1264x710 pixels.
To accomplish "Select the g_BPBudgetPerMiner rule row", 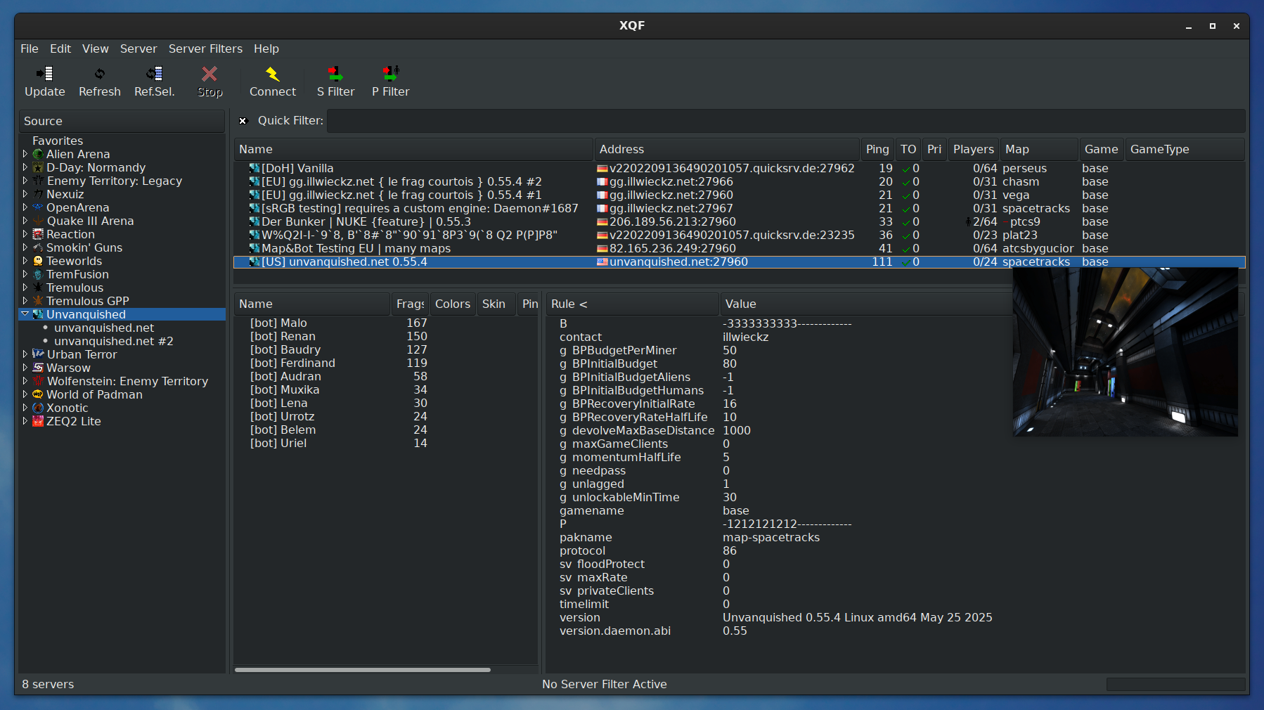I will [x=779, y=351].
